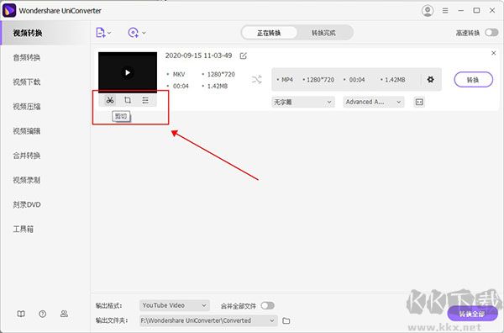Expand the Advanced A... audio dropdown
This screenshot has width=504, height=333.
click(x=374, y=102)
